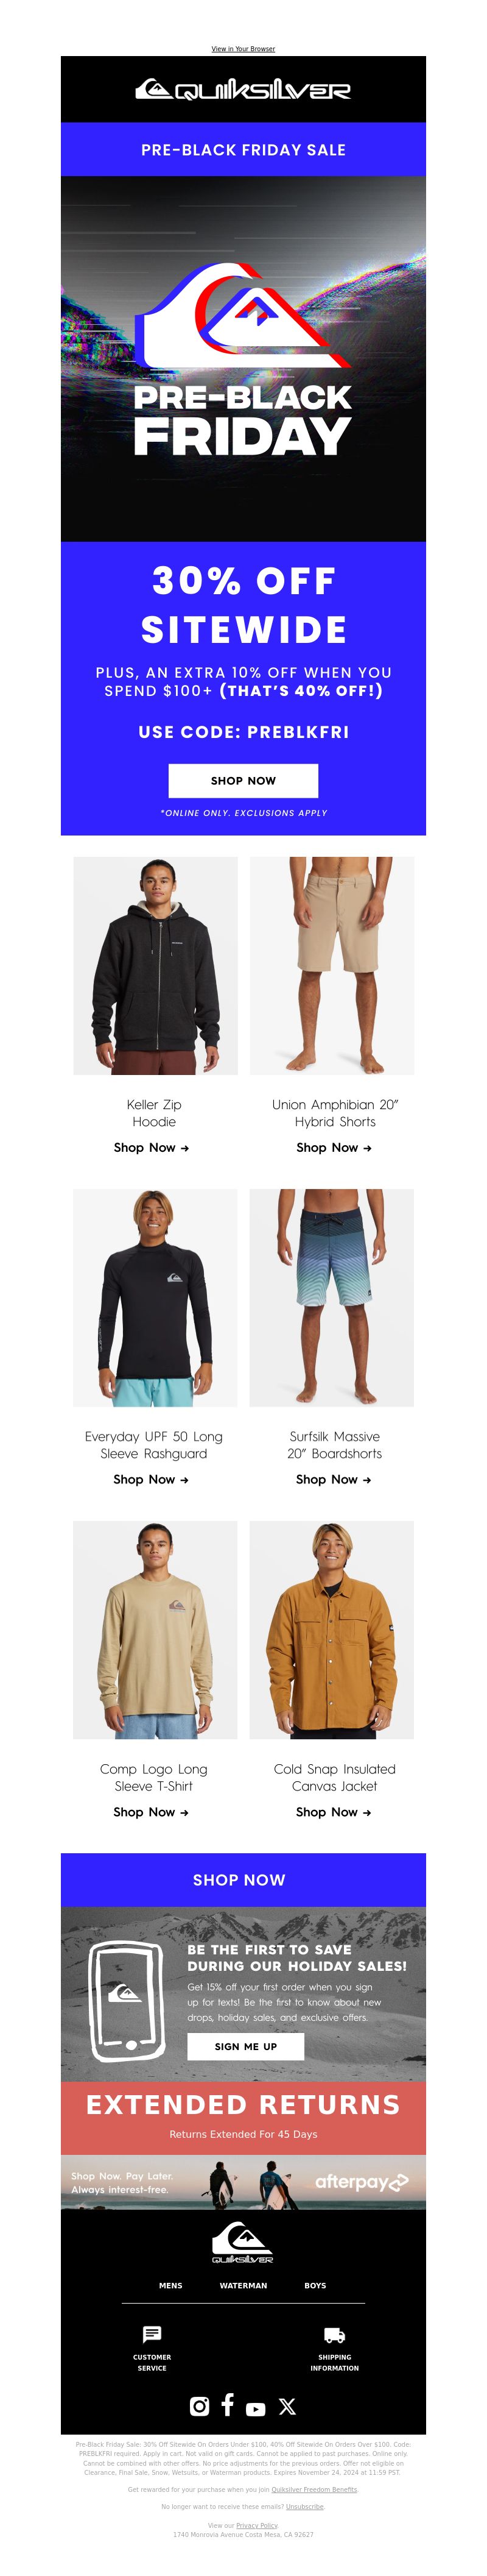
Task: Click the Shipping Information truck icon
Action: (334, 2335)
